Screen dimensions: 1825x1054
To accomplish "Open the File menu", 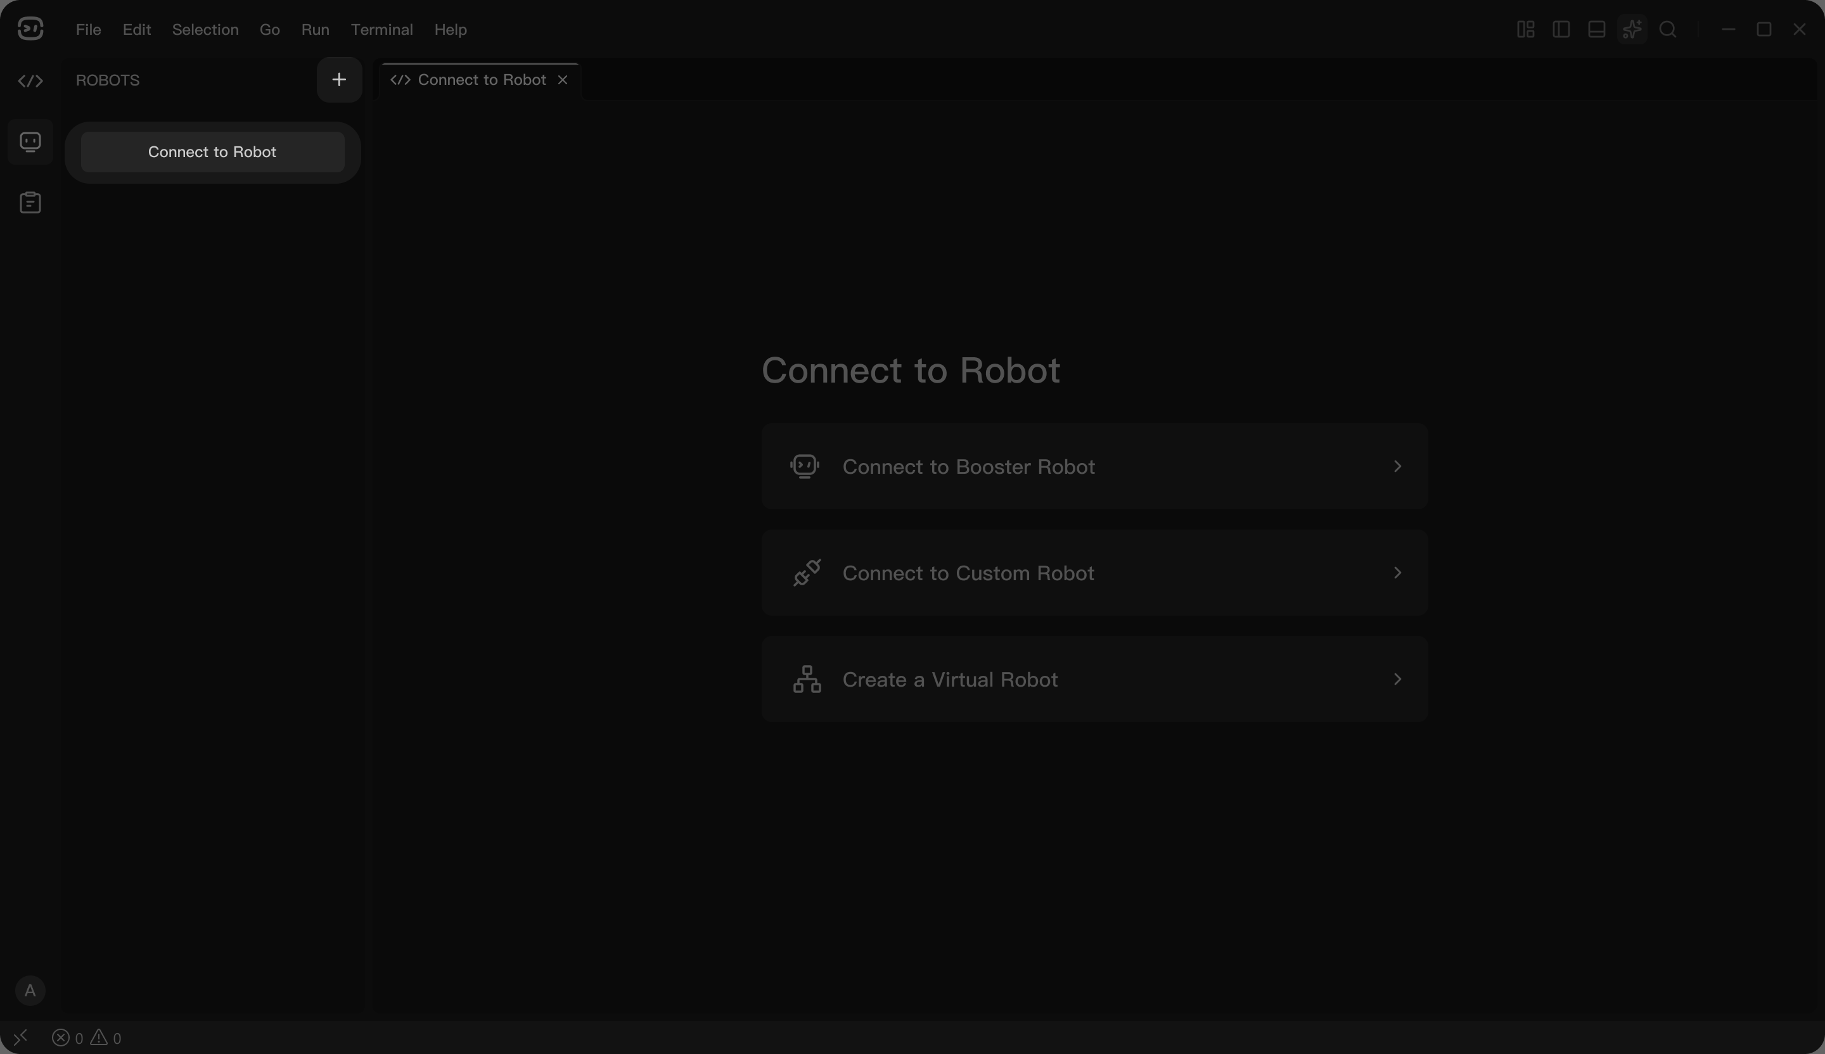I will click(88, 30).
